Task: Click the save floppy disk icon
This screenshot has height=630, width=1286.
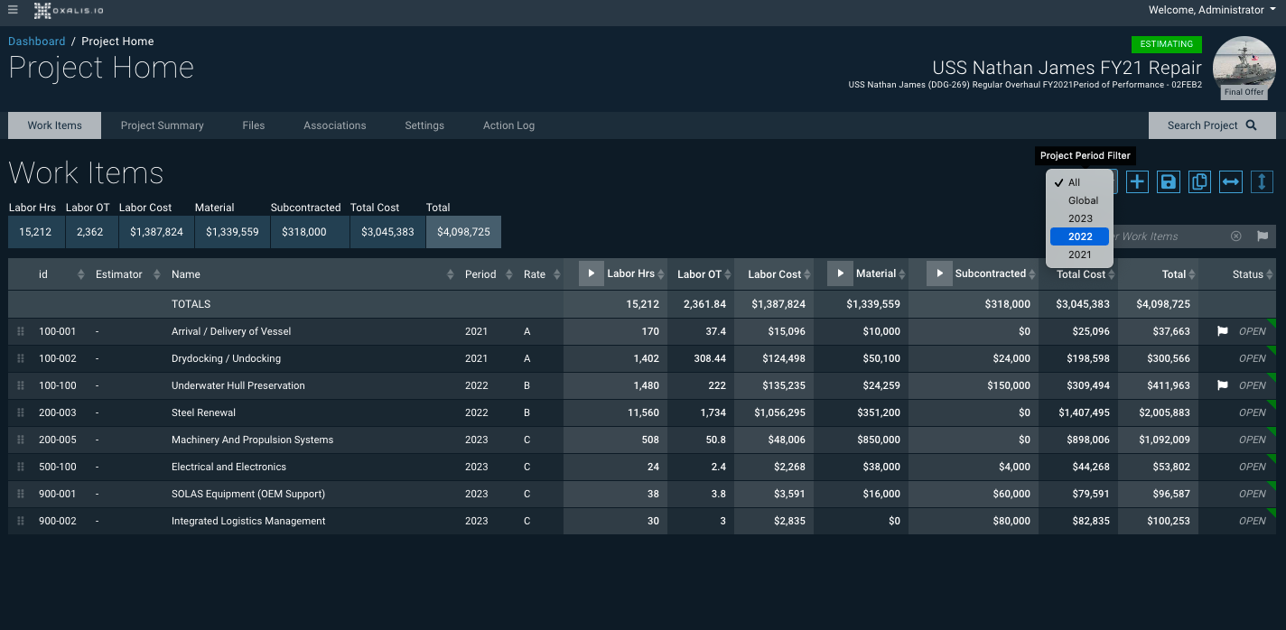Action: pyautogui.click(x=1169, y=181)
